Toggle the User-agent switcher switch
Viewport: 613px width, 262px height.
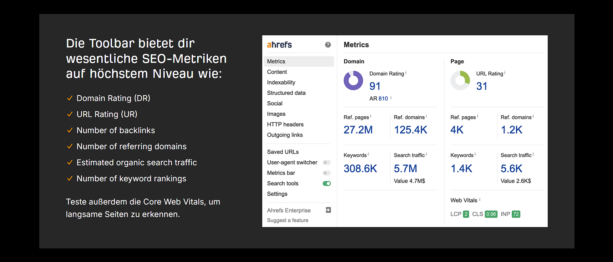coord(327,162)
